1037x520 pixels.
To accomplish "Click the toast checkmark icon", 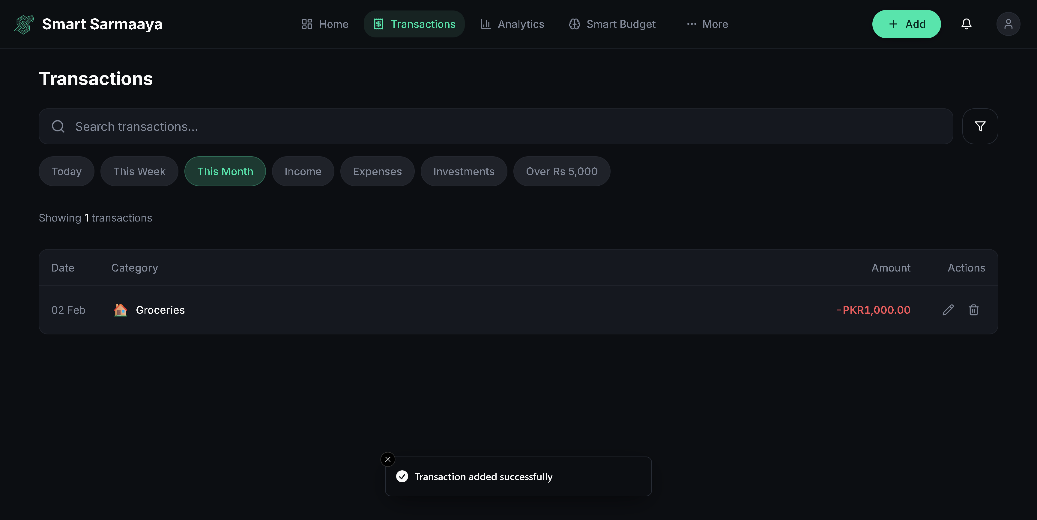I will tap(402, 477).
